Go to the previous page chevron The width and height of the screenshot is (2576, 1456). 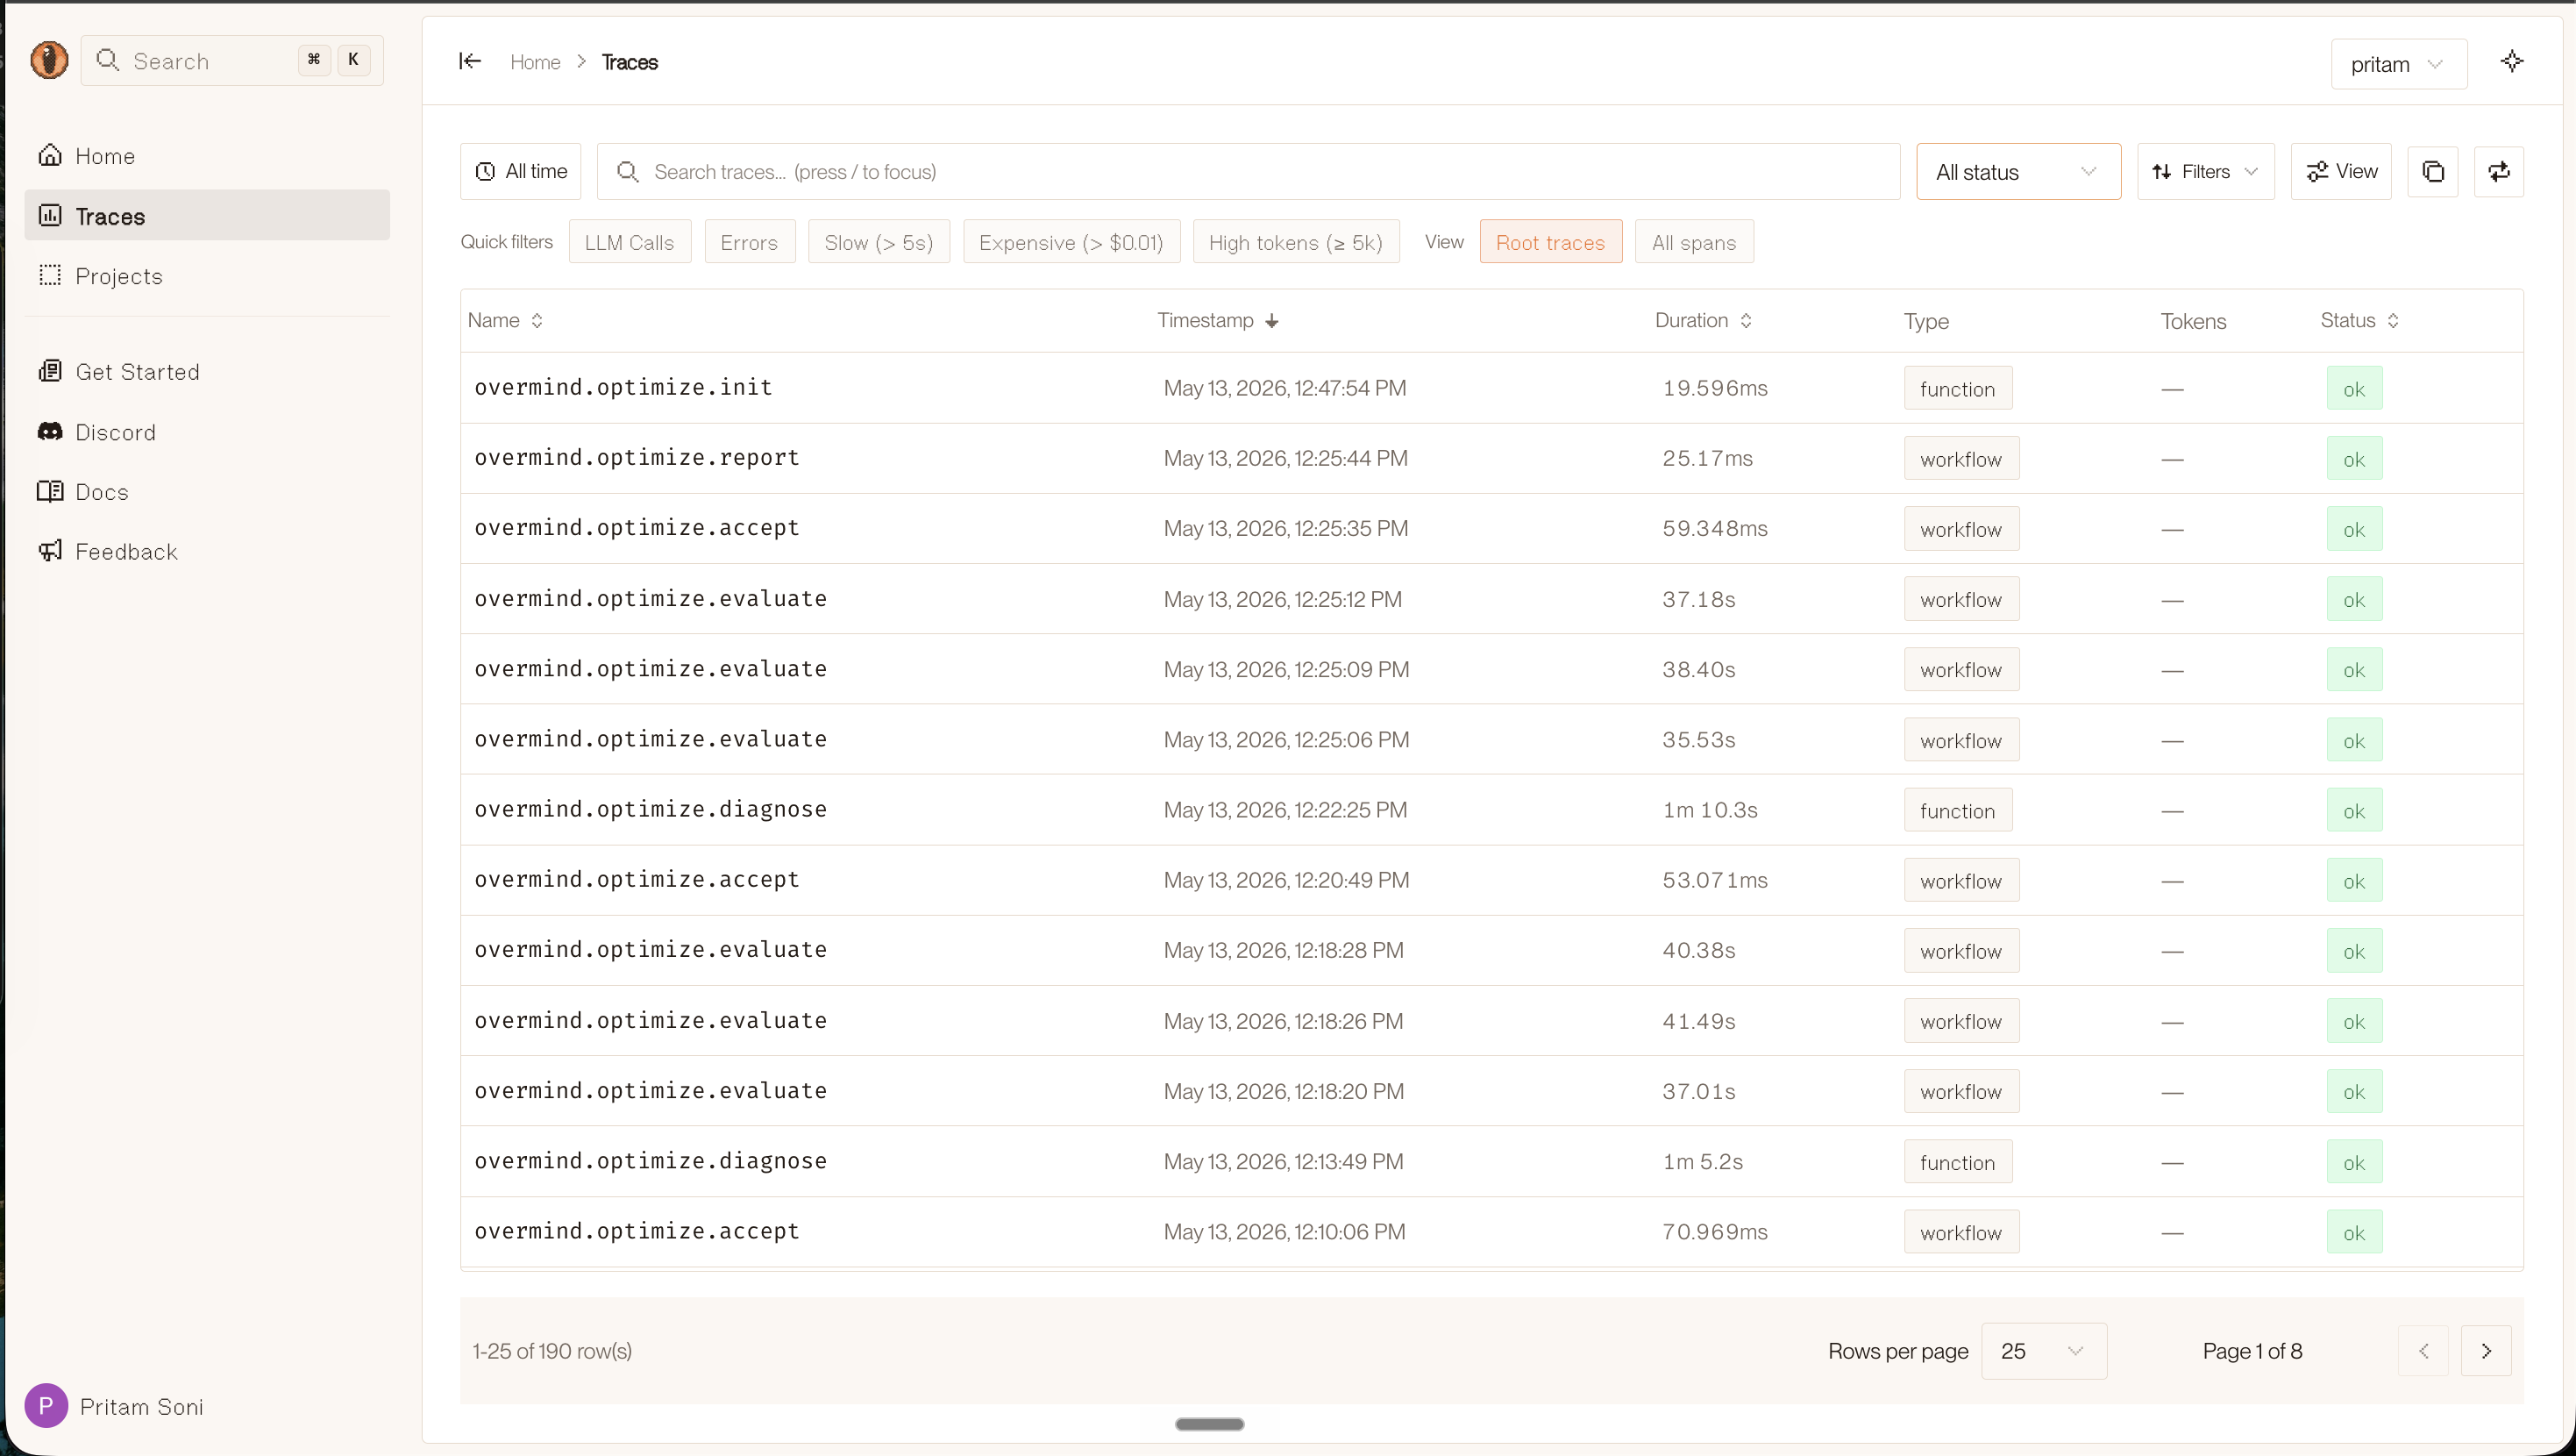(x=2423, y=1351)
